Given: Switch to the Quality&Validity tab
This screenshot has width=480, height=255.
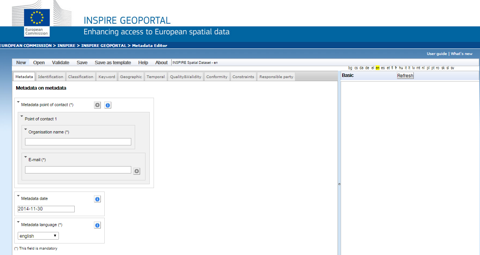Looking at the screenshot, I should click(186, 77).
